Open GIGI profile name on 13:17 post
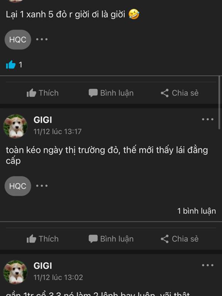Screen dimensions: 222x296 coord(43,120)
